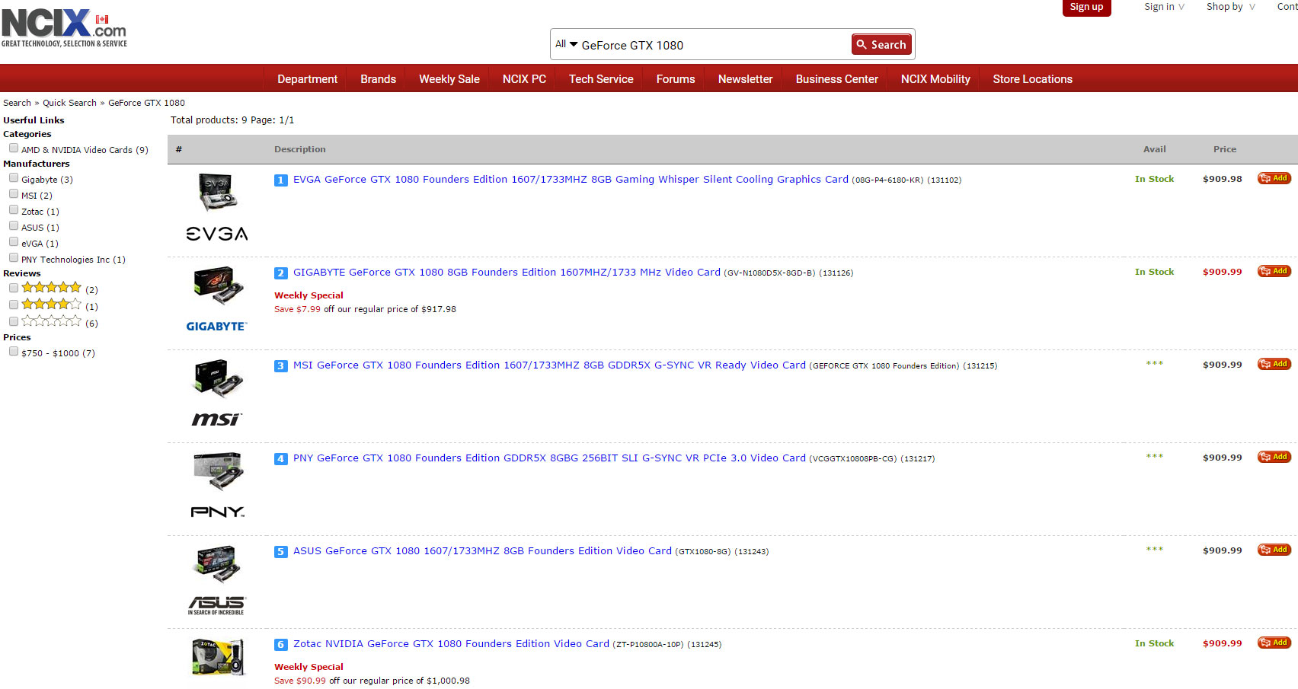
Task: Open the PNY graphics card thumbnail
Action: click(x=217, y=471)
